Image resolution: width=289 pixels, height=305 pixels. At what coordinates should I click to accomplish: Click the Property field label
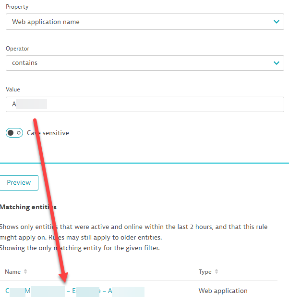[17, 7]
